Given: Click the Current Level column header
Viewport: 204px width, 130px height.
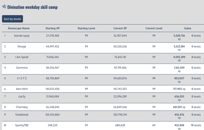Looking at the screenshot, I should [x=154, y=28].
